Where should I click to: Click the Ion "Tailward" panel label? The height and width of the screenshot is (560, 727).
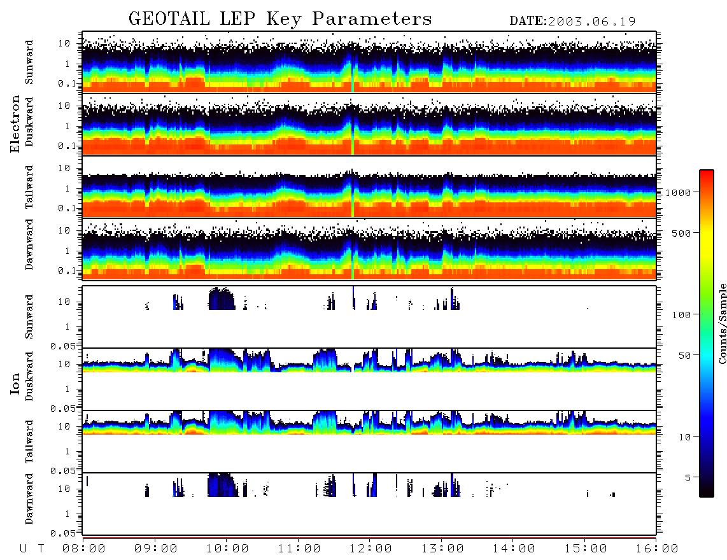(29, 441)
